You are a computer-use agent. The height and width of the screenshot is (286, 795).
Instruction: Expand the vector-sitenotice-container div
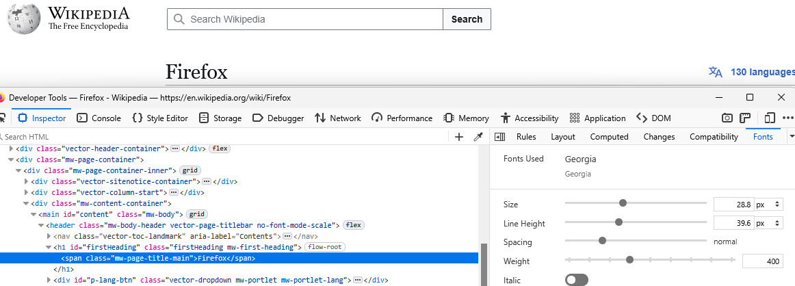coord(27,181)
